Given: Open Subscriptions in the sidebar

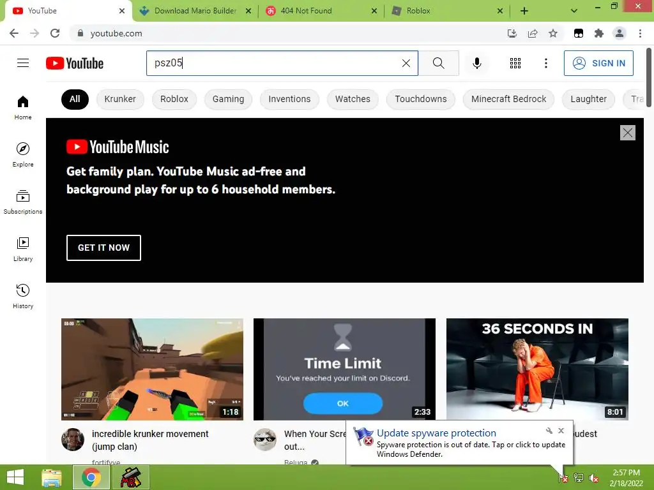Looking at the screenshot, I should point(23,202).
